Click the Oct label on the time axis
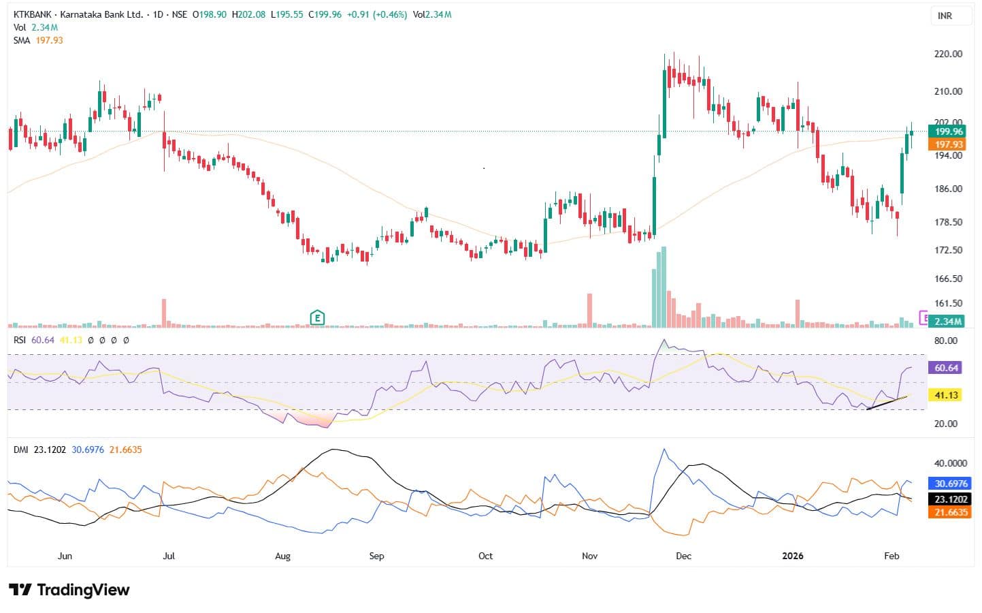Viewport: 982px width, 613px height. coord(485,556)
